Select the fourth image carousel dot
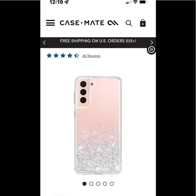Viewport: 196px width, 196px height. point(105,184)
